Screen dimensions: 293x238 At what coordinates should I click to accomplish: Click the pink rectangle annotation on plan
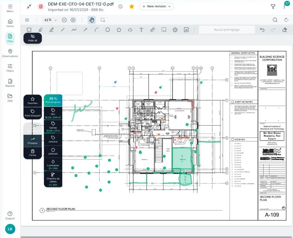coord(70,83)
